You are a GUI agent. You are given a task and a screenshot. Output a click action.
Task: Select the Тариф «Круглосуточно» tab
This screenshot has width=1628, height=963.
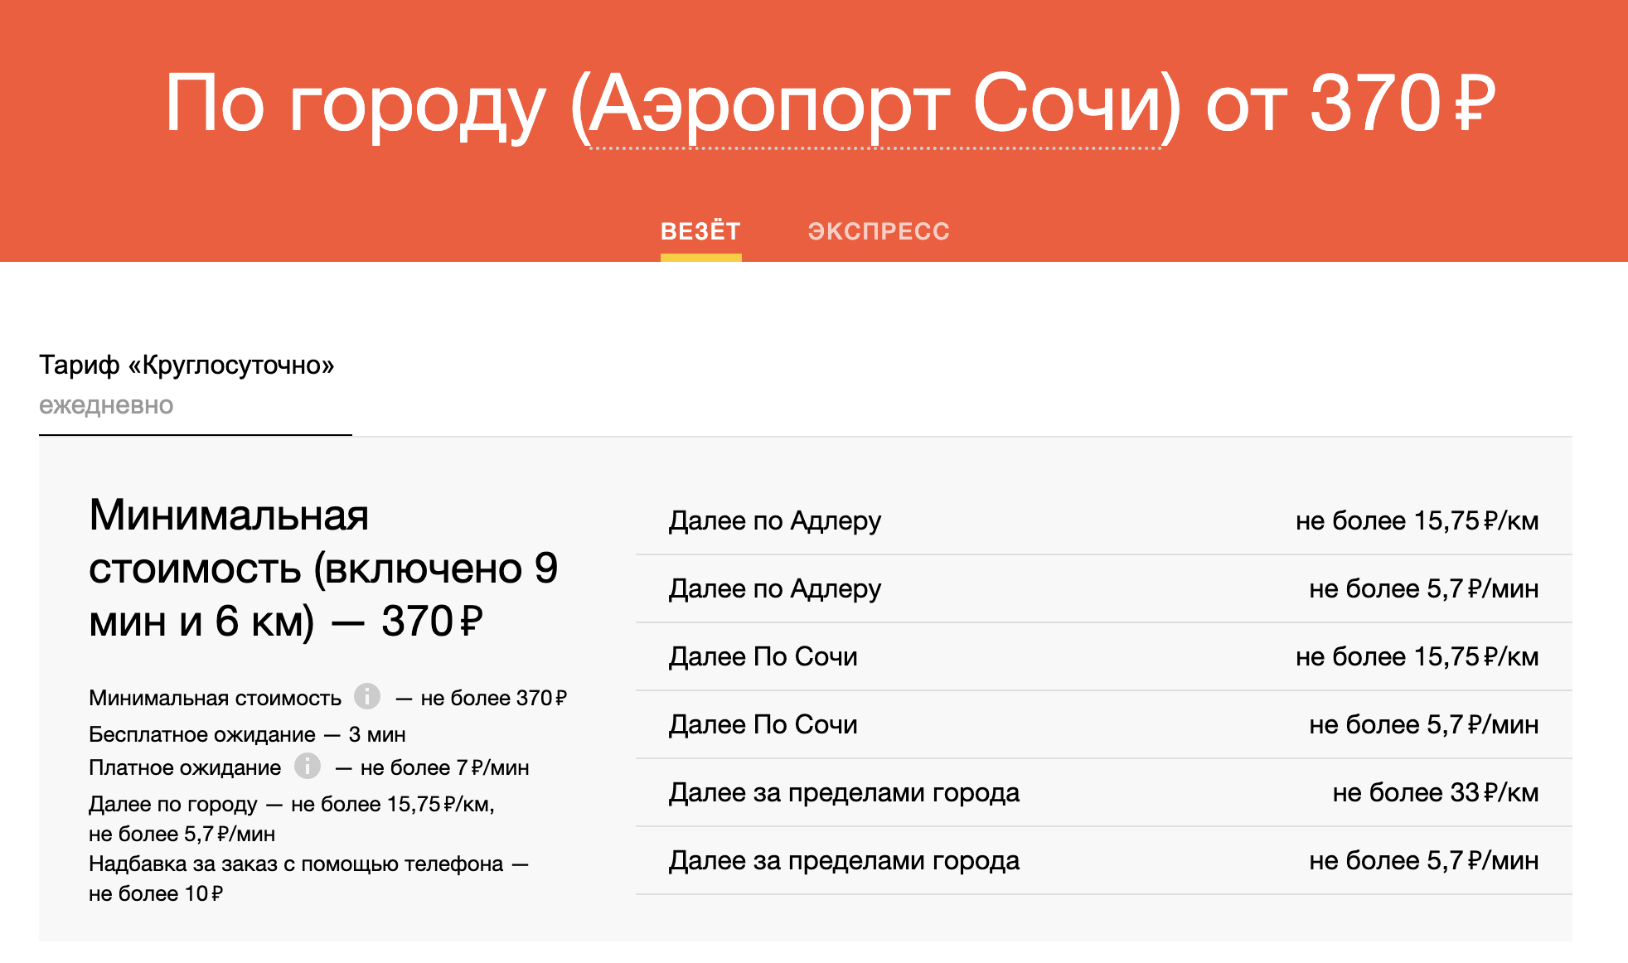187,365
